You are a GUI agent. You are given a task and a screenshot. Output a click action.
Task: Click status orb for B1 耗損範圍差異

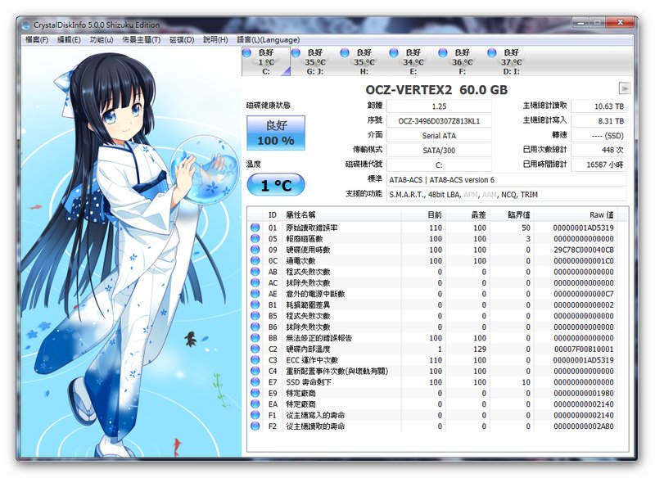click(255, 304)
